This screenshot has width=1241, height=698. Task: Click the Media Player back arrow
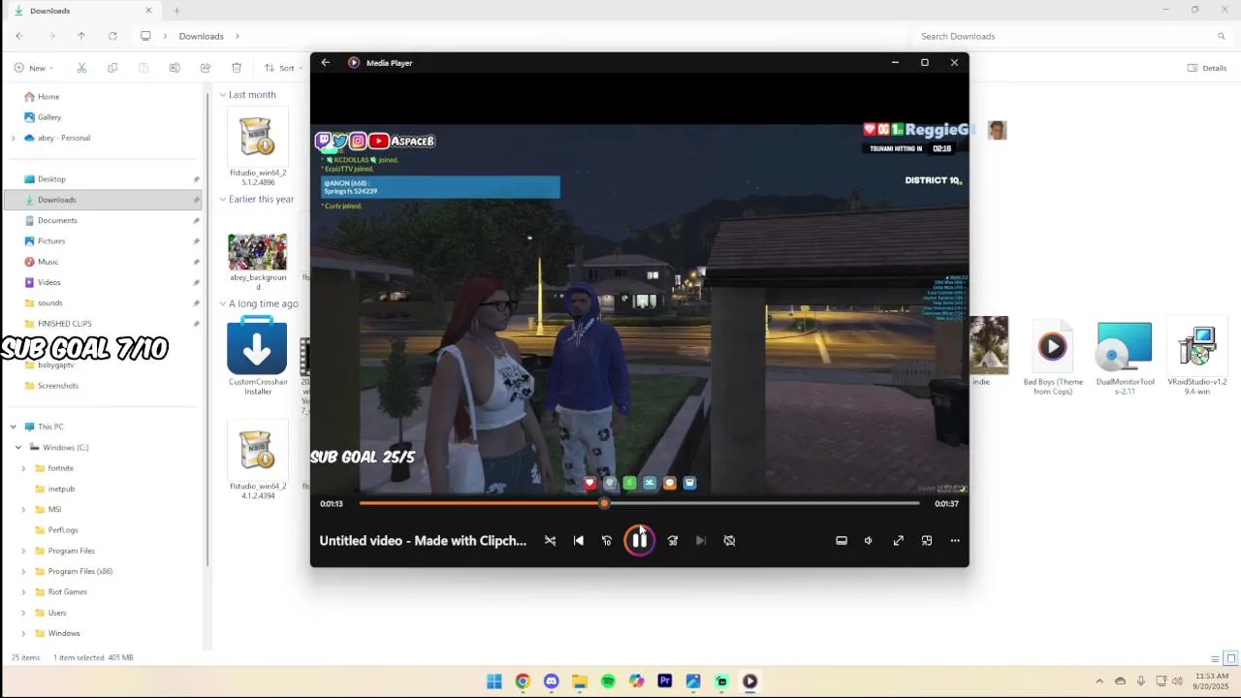point(326,62)
